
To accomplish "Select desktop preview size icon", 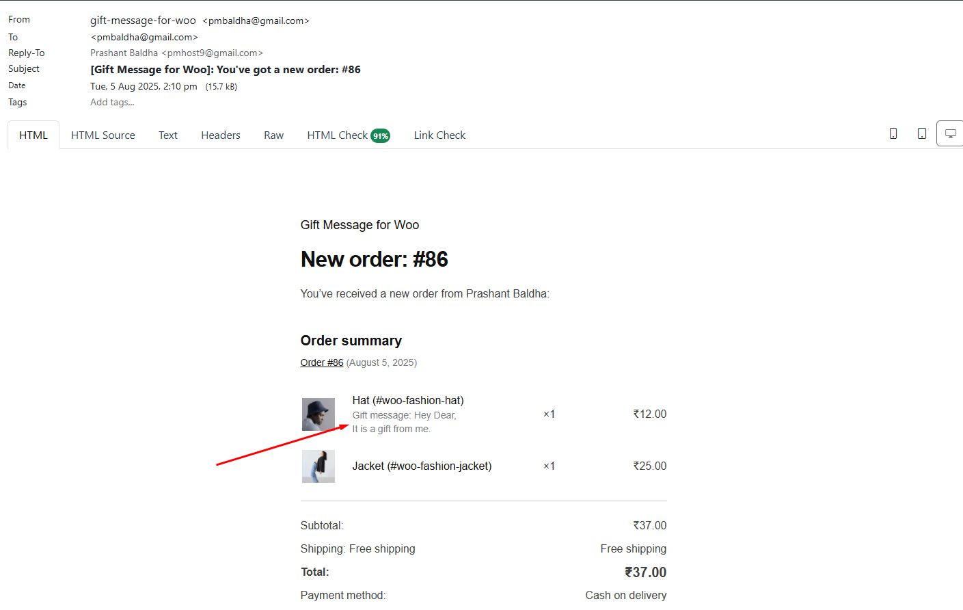I will tap(950, 134).
